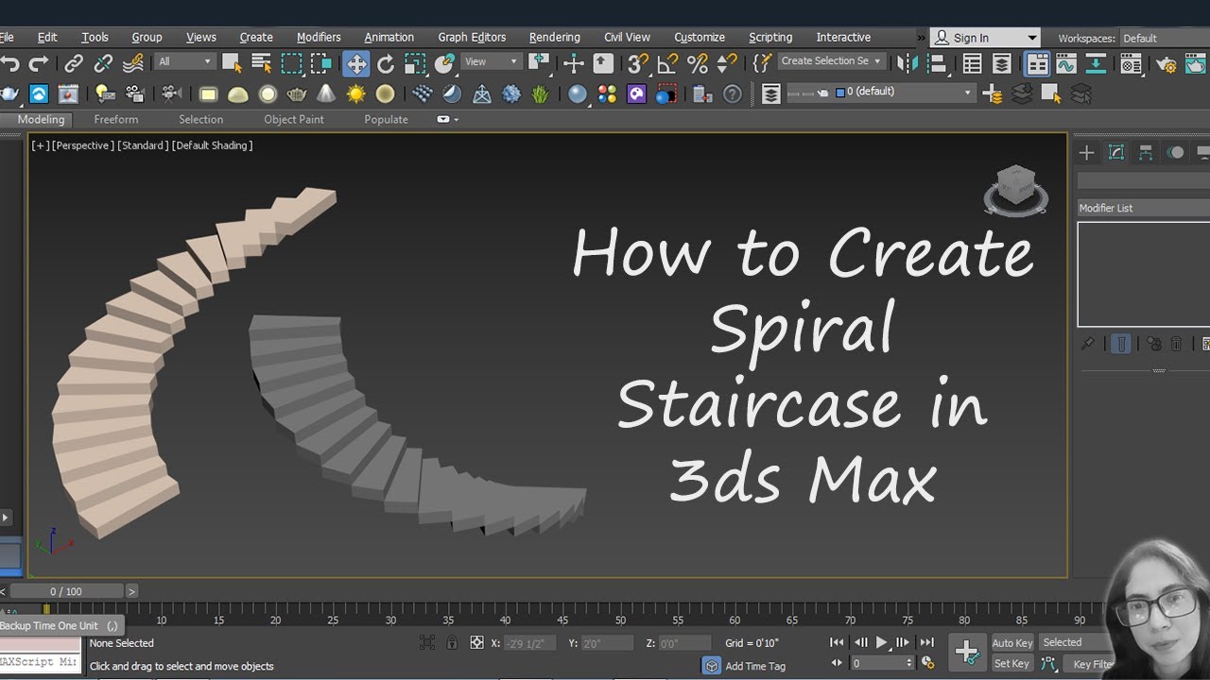Click the Select and Place tool

point(445,64)
